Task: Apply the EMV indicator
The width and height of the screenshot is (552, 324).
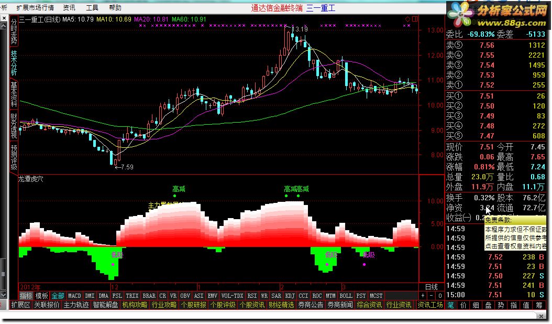Action: click(212, 296)
